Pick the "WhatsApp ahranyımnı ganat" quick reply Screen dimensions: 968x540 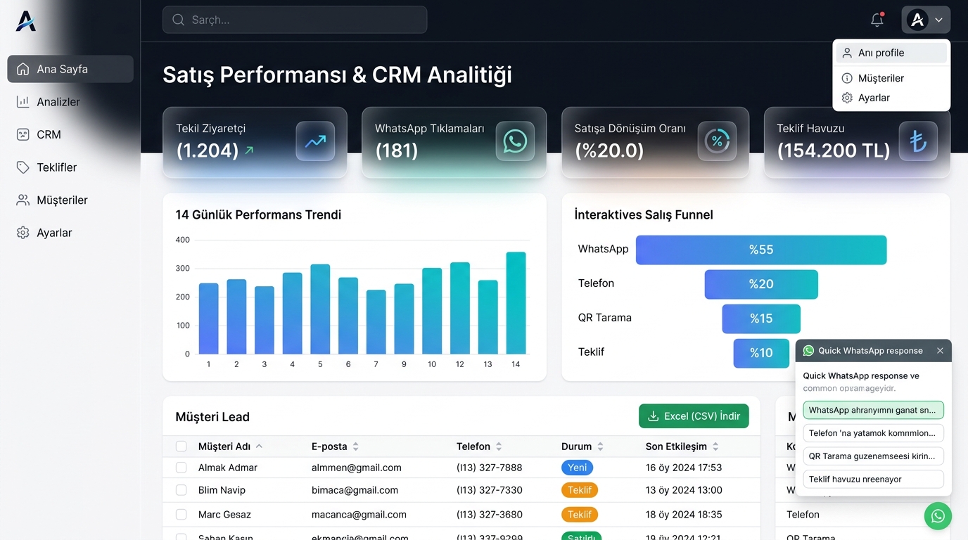click(873, 410)
